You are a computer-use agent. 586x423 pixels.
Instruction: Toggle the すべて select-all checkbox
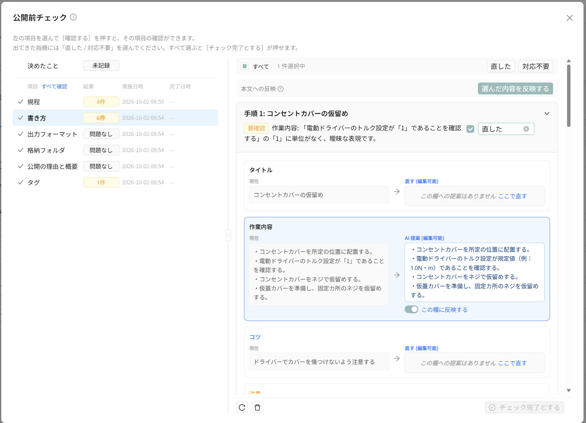pos(244,66)
